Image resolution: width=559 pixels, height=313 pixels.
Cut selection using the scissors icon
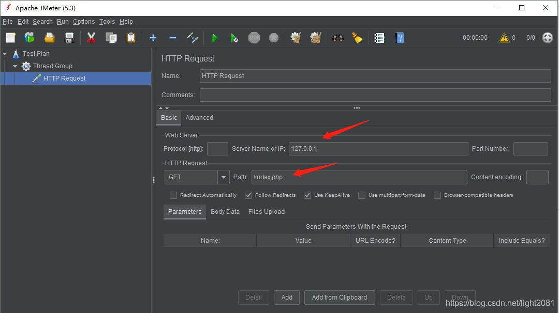pos(91,38)
